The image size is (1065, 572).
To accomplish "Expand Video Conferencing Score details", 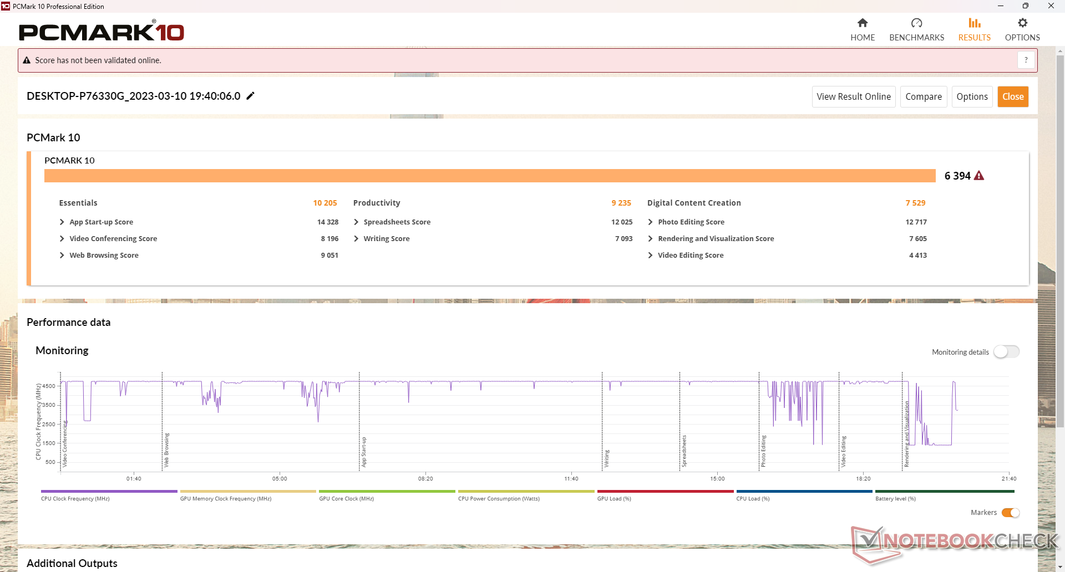I will pyautogui.click(x=62, y=238).
